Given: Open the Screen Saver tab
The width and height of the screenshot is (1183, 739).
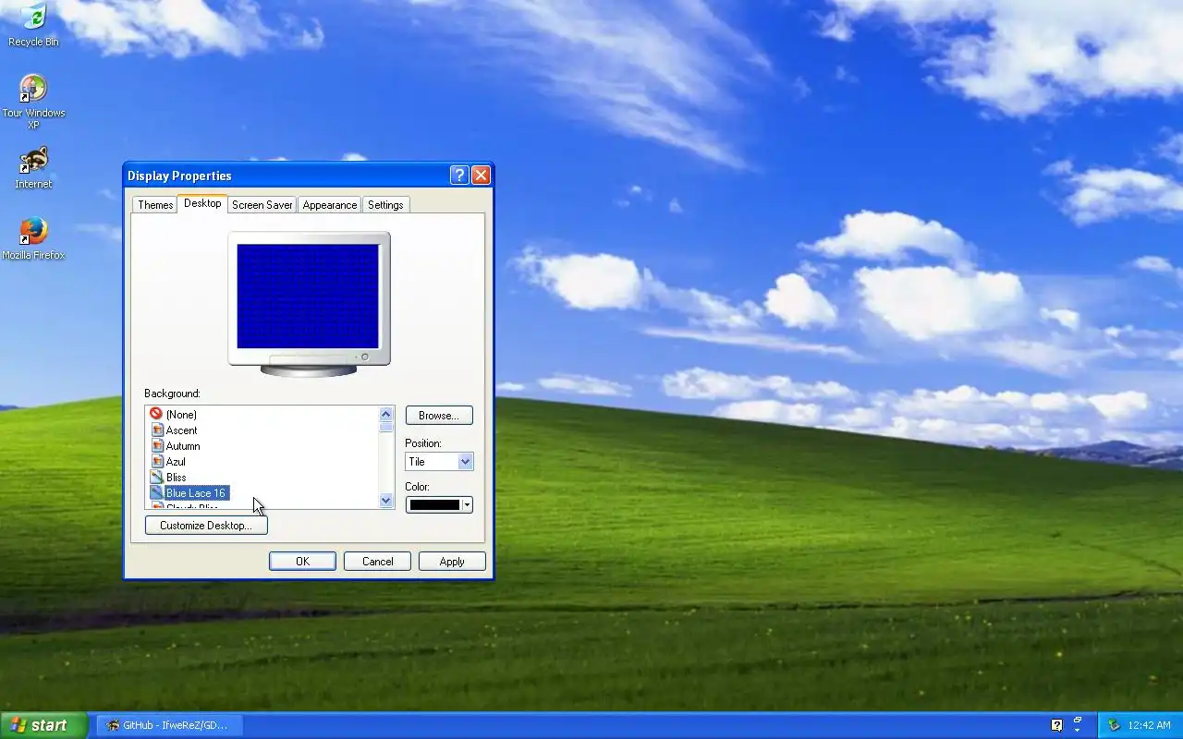Looking at the screenshot, I should pos(262,205).
